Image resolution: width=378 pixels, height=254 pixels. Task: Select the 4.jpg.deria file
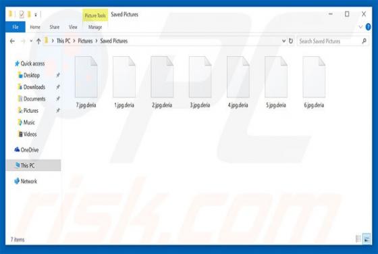(x=238, y=82)
